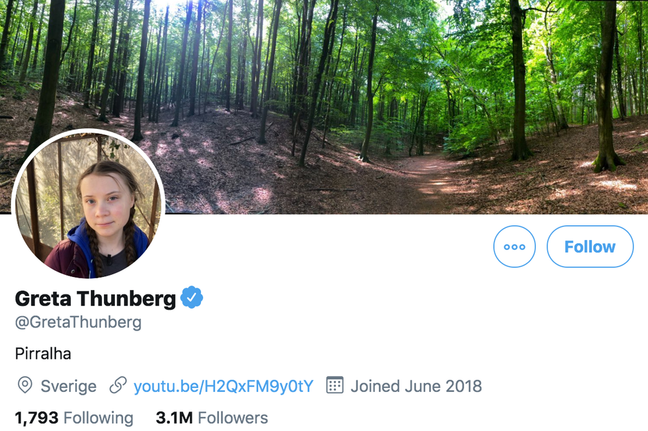Image resolution: width=648 pixels, height=431 pixels.
Task: View the 1,793 Following list
Action: 74,418
